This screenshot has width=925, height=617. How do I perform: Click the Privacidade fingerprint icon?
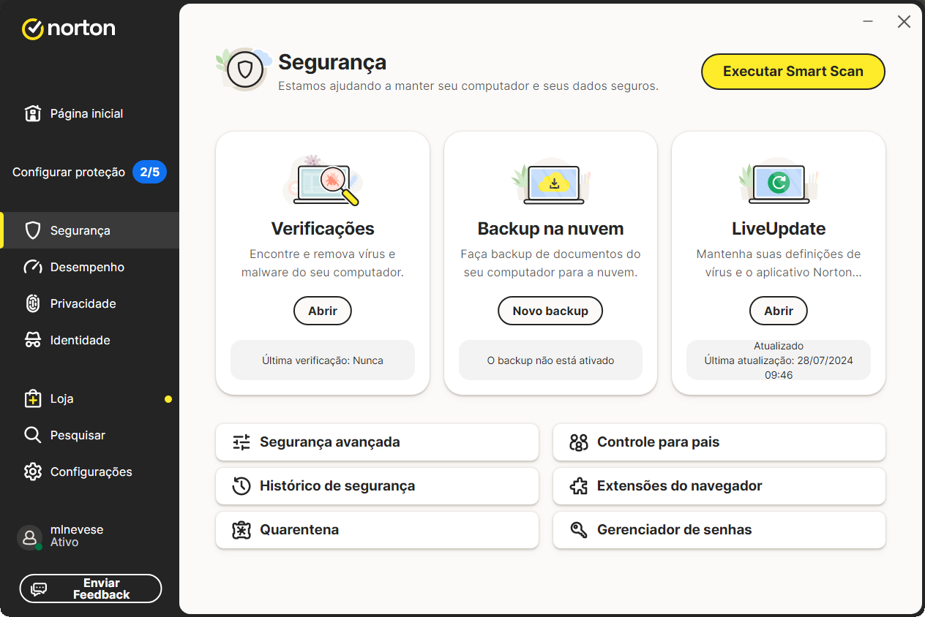pos(32,303)
